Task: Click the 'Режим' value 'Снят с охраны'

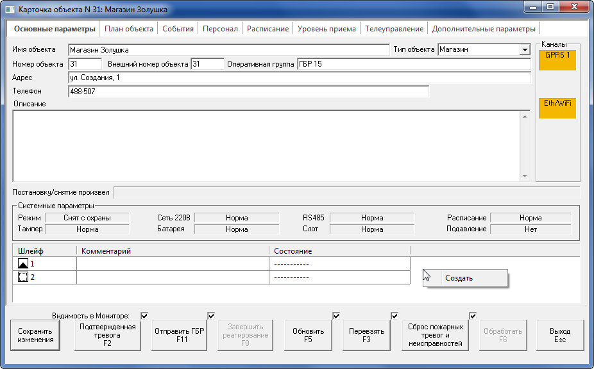Action: [87, 218]
